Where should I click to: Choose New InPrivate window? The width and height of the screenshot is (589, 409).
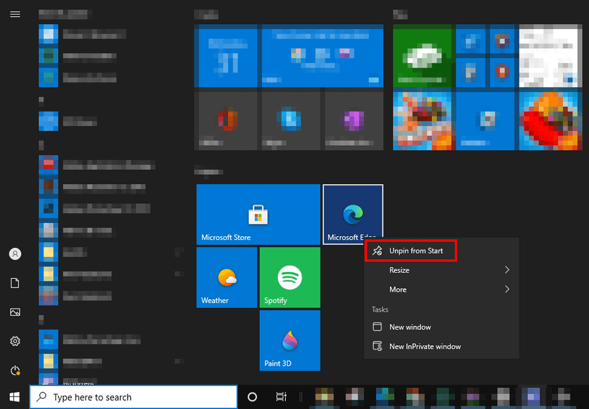[x=425, y=346]
